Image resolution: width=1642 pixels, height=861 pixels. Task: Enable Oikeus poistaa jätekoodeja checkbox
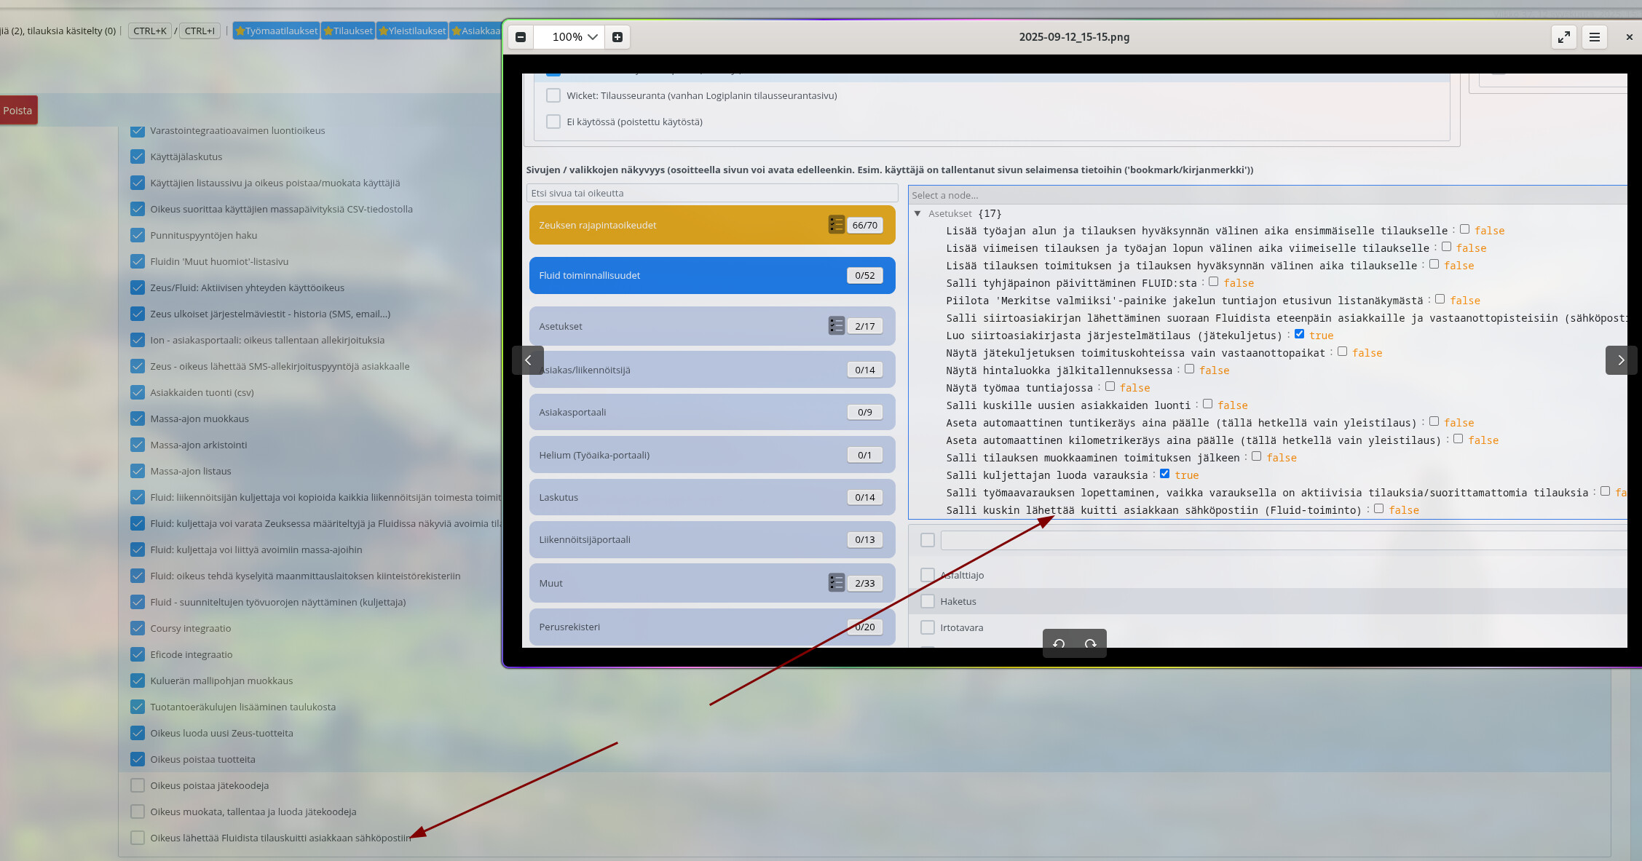click(x=138, y=785)
